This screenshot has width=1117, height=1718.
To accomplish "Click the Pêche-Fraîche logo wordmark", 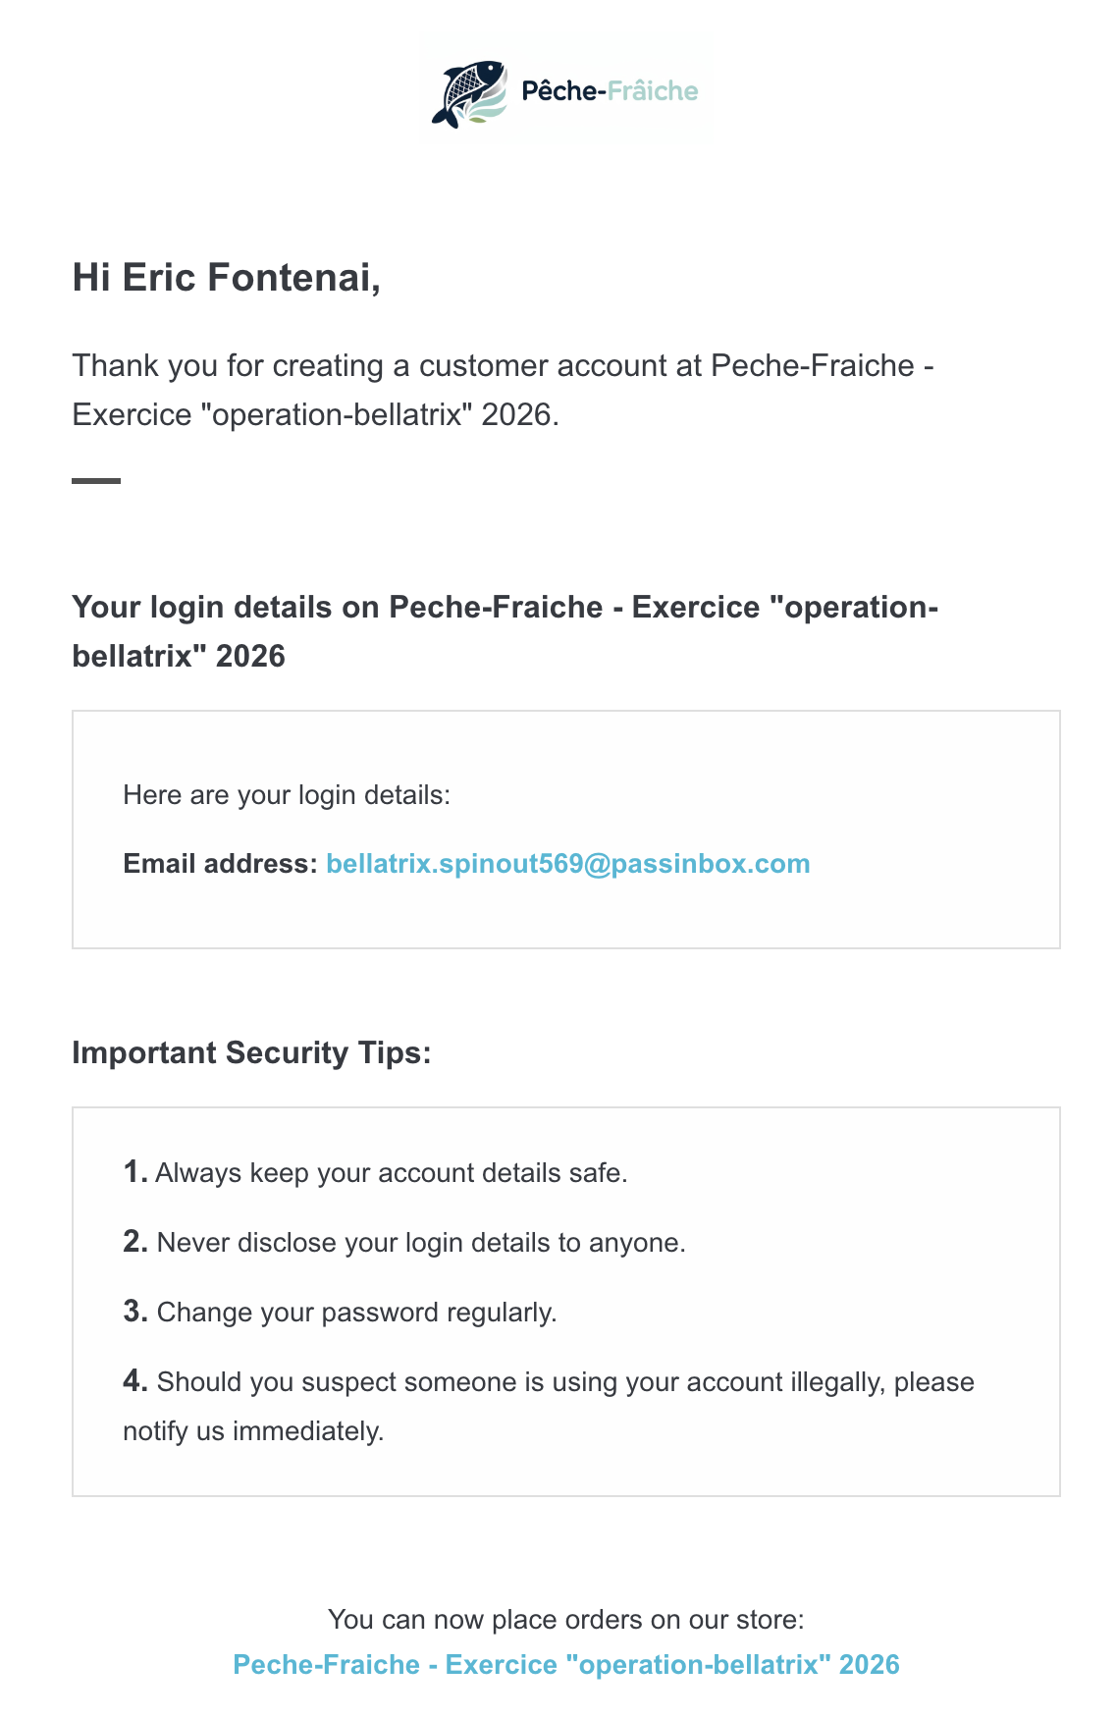I will (x=610, y=91).
